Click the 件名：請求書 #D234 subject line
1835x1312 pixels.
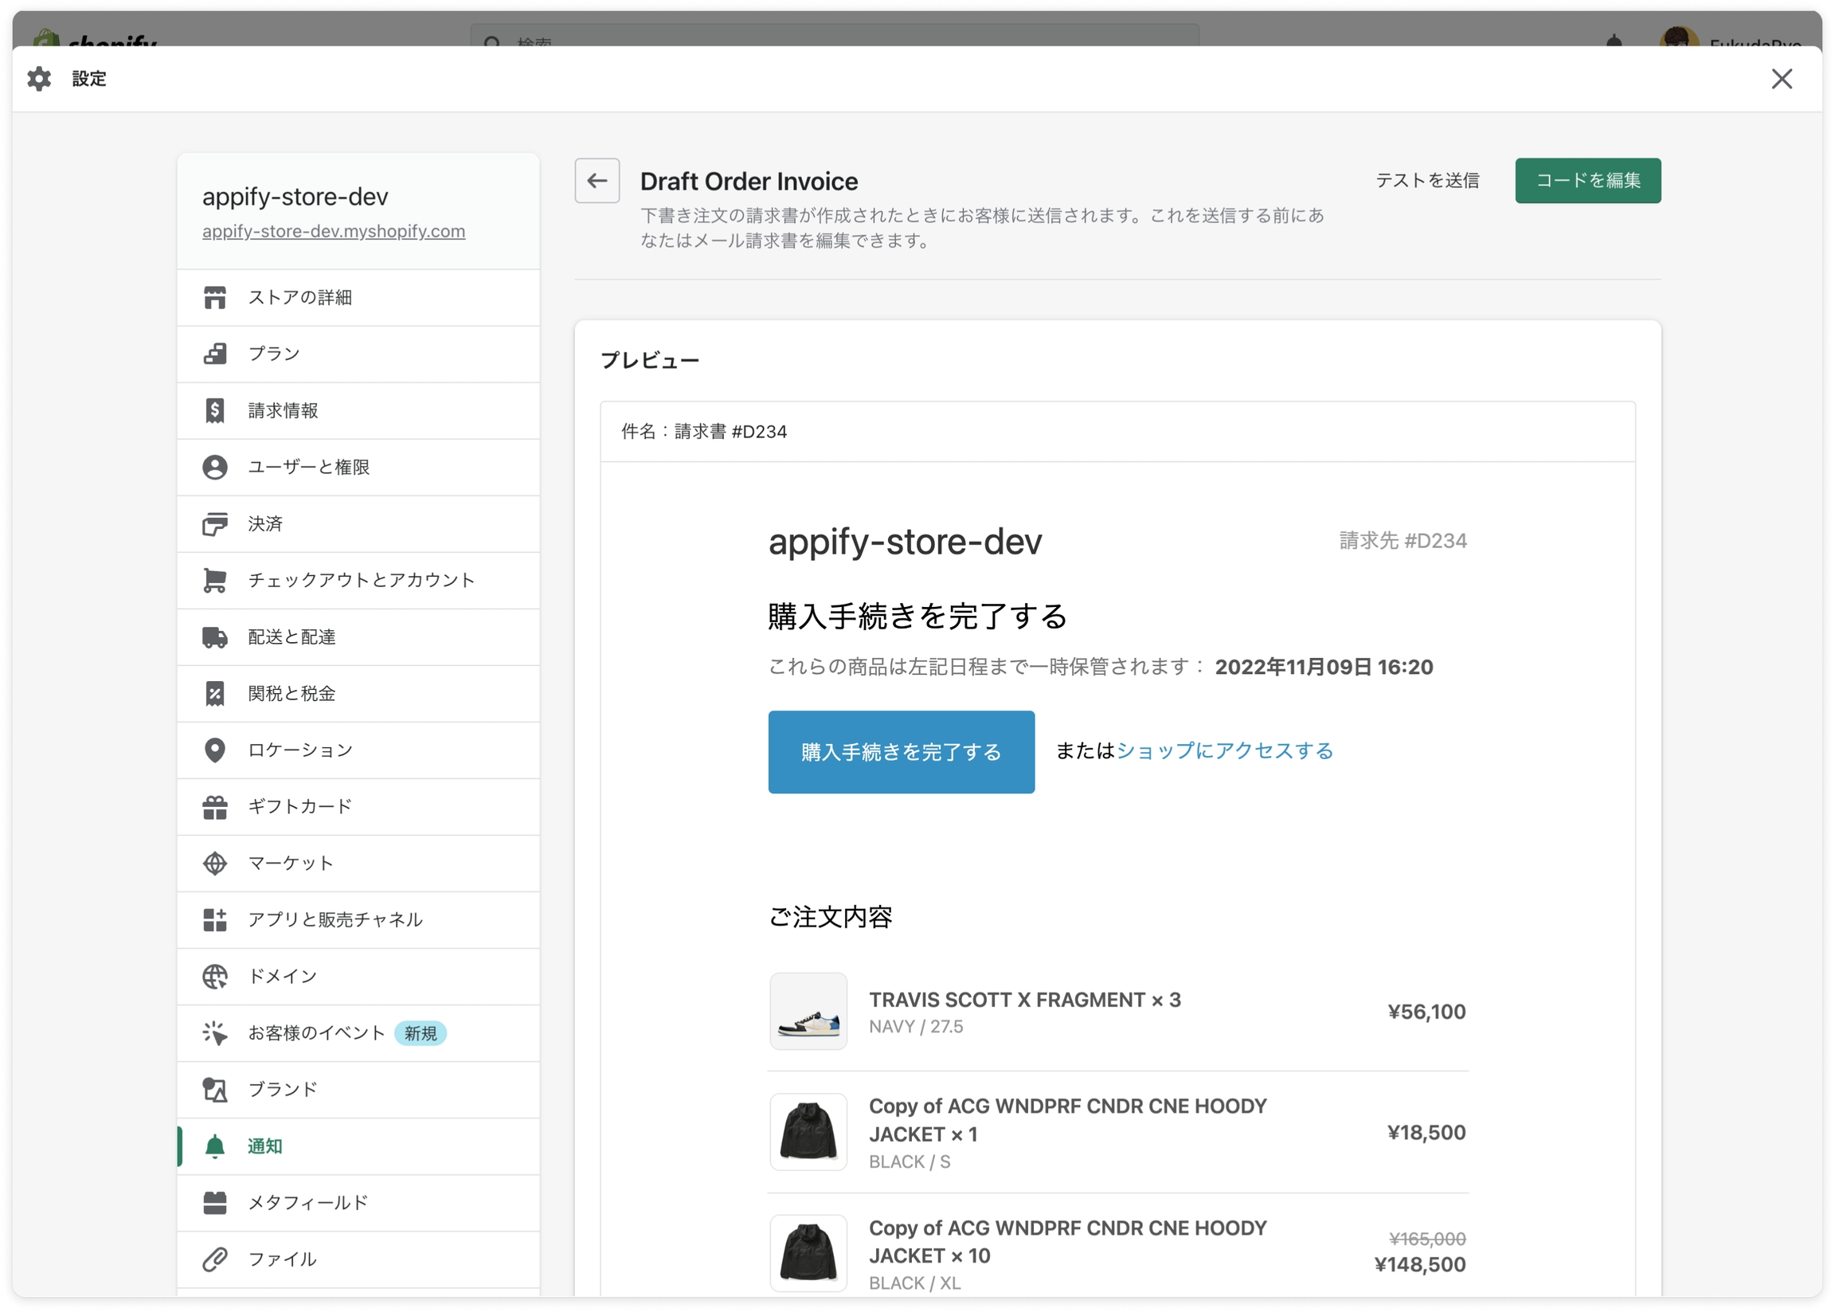[x=703, y=432]
